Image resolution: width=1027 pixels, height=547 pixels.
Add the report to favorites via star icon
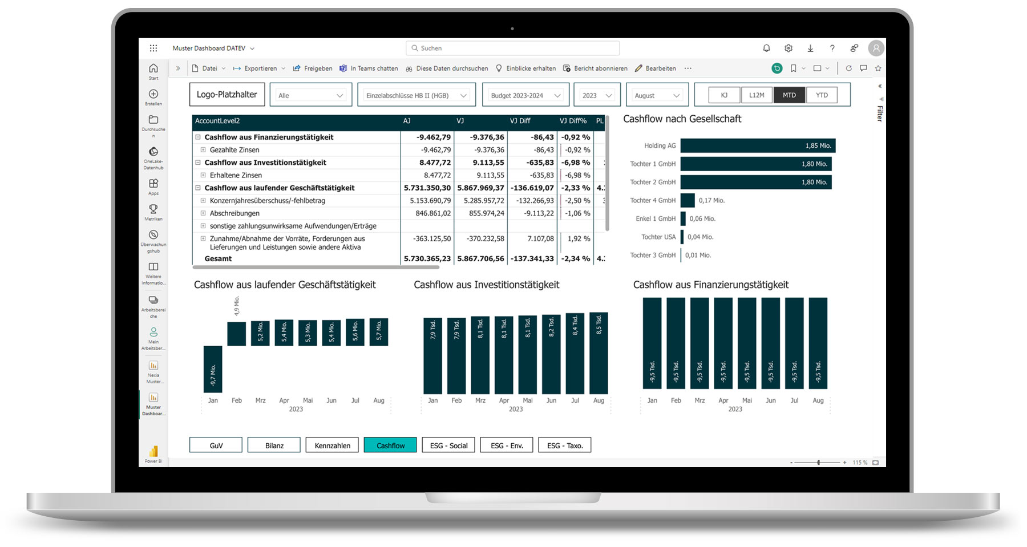[x=878, y=68]
